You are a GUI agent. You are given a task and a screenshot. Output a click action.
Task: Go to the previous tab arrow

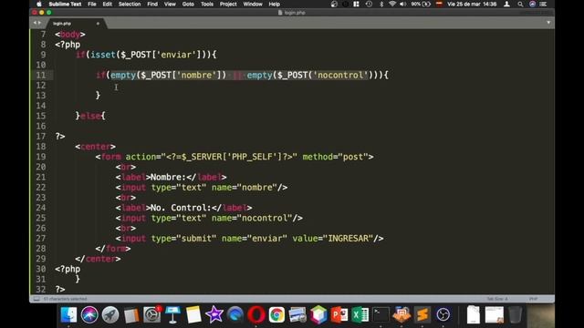35,23
